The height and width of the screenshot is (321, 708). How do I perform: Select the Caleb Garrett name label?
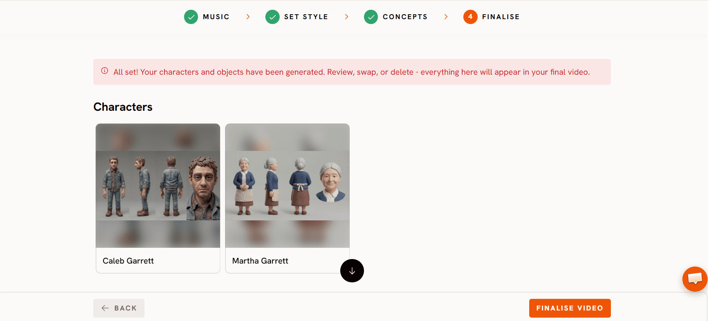coord(128,261)
